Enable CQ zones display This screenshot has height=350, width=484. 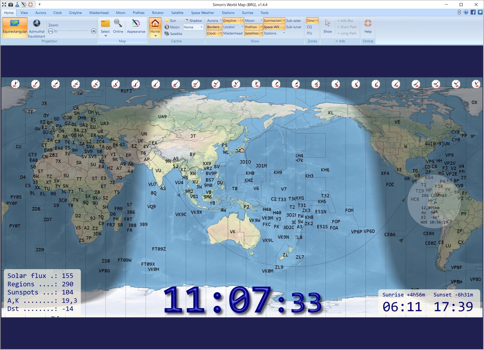(x=310, y=27)
